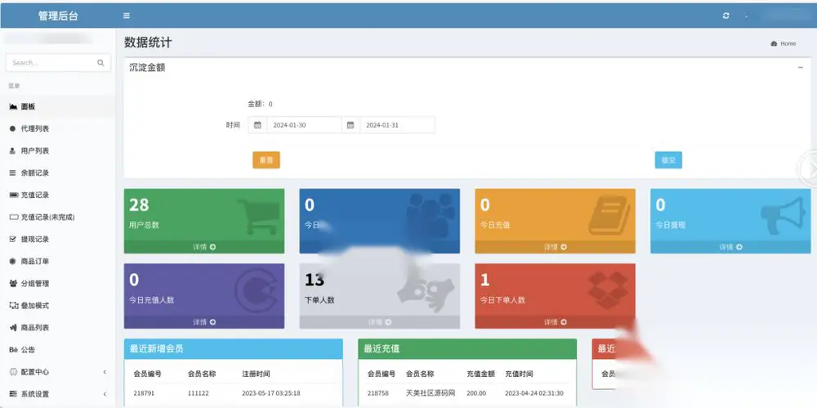Image resolution: width=817 pixels, height=408 pixels.
Task: Click the 公告 Be icon
Action: click(x=14, y=350)
